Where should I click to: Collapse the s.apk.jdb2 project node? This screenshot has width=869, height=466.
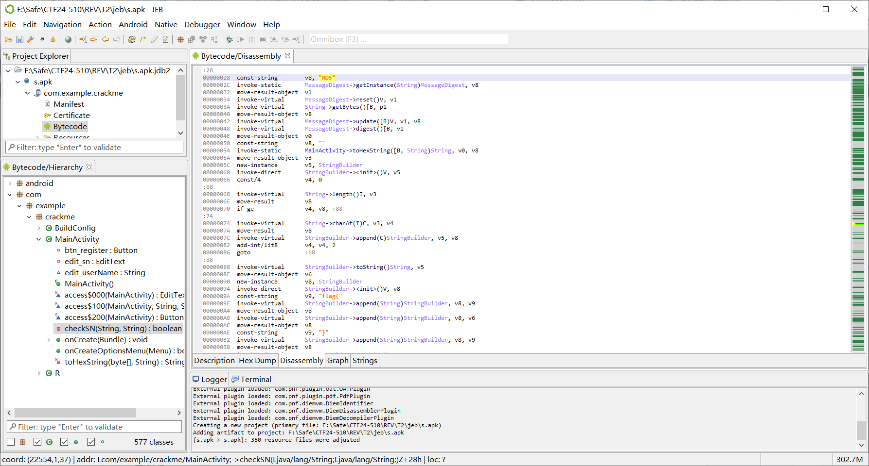(8, 71)
